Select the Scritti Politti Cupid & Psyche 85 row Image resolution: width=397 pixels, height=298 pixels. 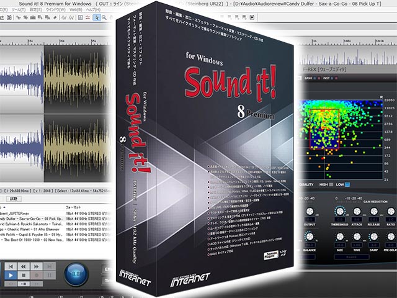56,235
